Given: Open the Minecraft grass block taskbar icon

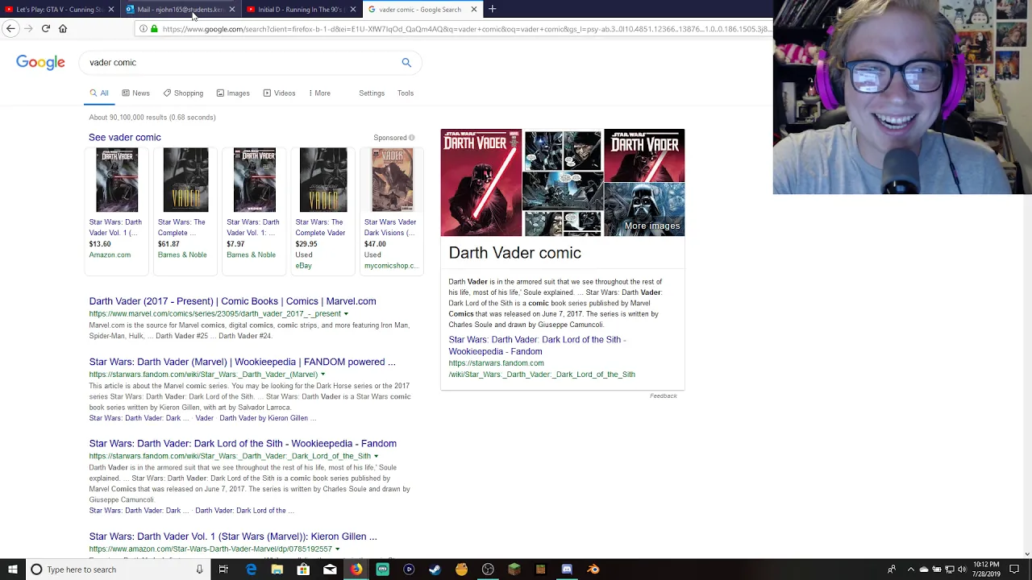Looking at the screenshot, I should [514, 570].
